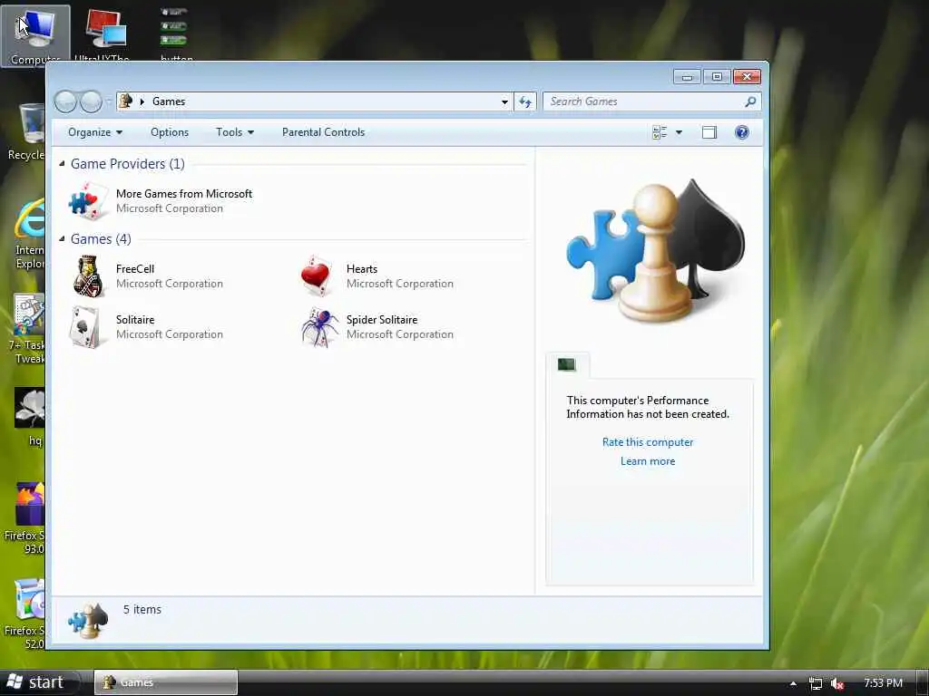This screenshot has height=696, width=929.
Task: Click the Learn more link
Action: pos(648,461)
